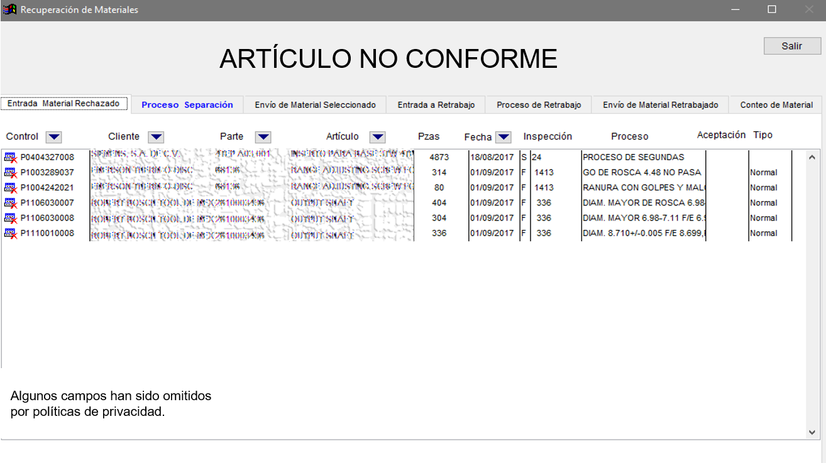Viewport: 826px width, 463px height.
Task: Switch to the Proceso Separación tab
Action: (187, 105)
